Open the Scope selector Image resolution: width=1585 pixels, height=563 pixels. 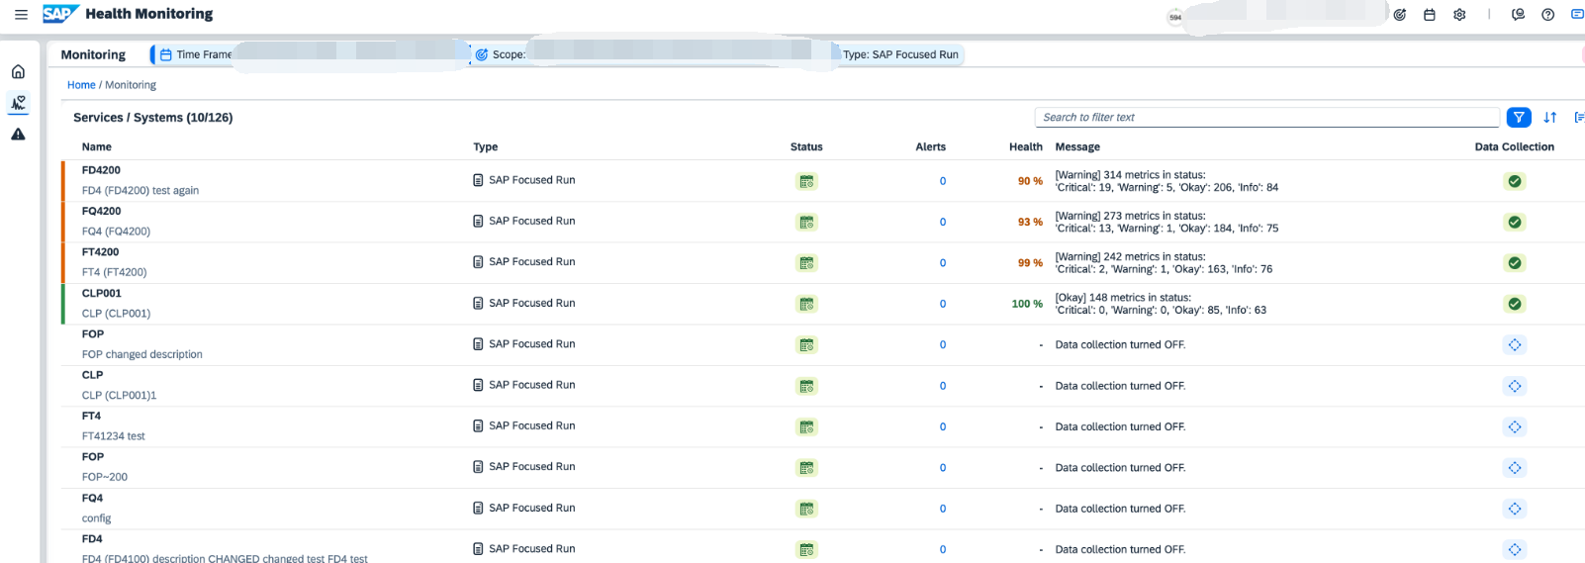pos(657,54)
